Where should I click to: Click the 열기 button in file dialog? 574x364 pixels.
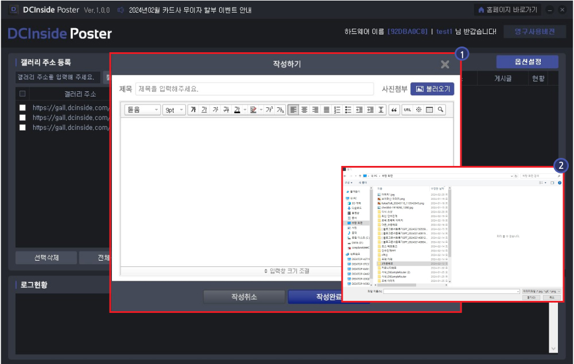coord(531,297)
